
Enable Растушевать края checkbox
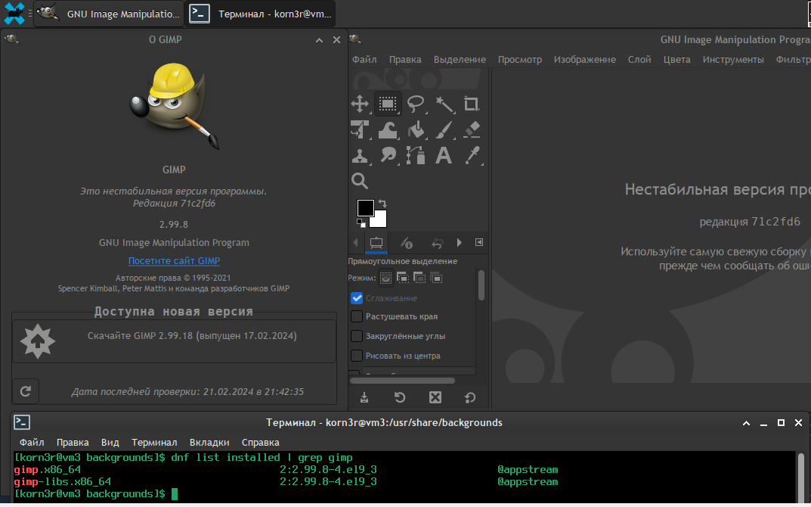coord(357,316)
